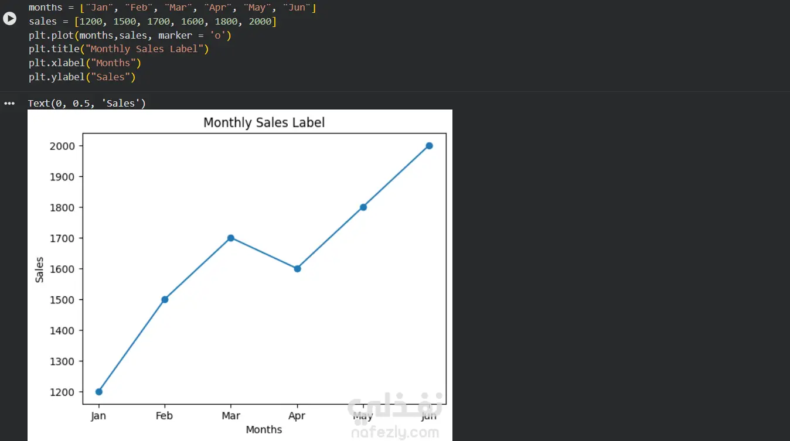Click the Mar data point at 1700
Viewport: 790px width, 441px height.
tap(231, 238)
